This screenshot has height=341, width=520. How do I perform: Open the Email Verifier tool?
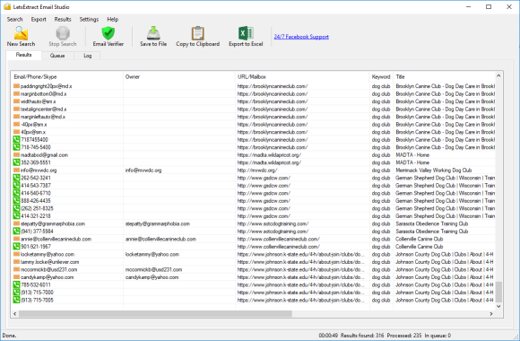pos(108,36)
